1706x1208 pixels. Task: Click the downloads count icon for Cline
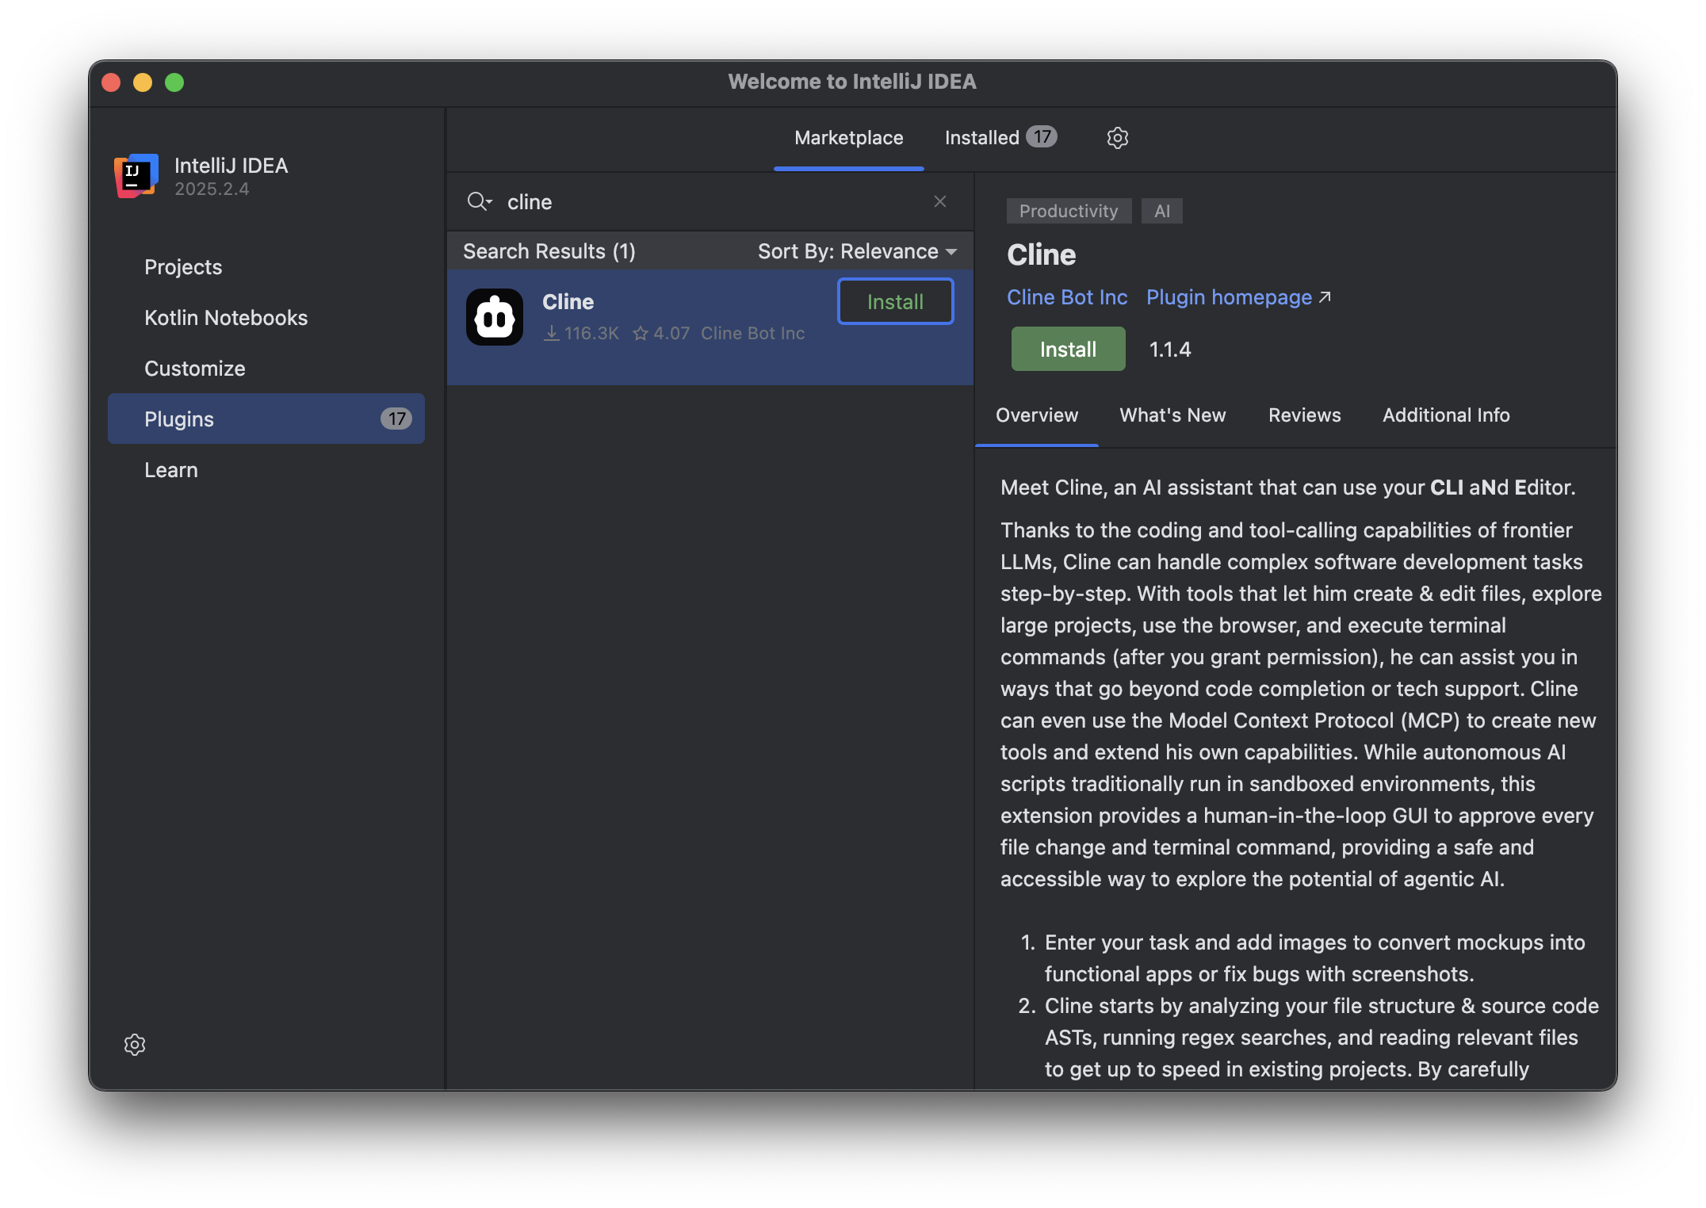point(552,334)
